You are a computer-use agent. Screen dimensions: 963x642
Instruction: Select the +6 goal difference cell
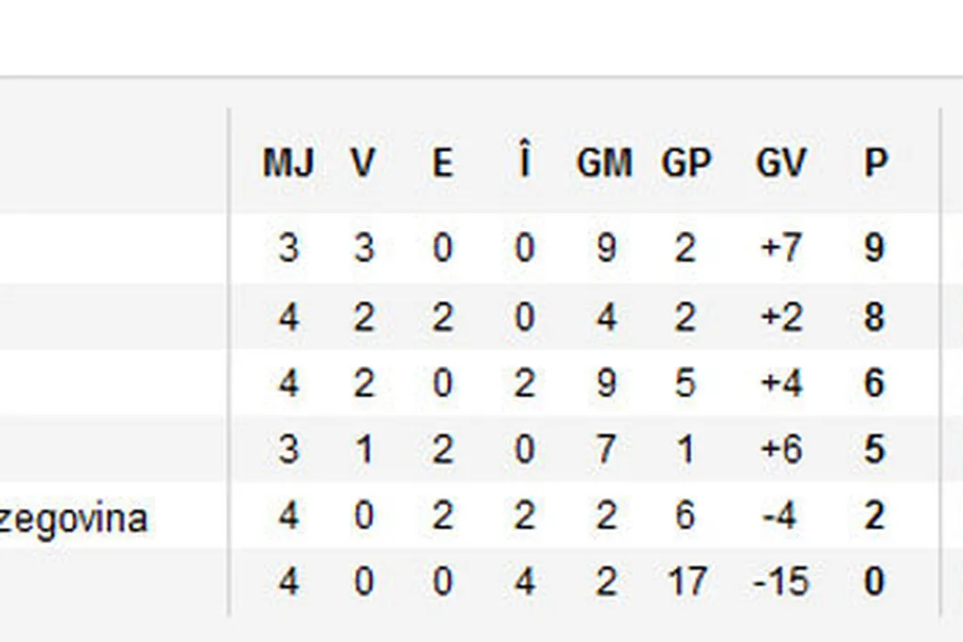pyautogui.click(x=781, y=449)
